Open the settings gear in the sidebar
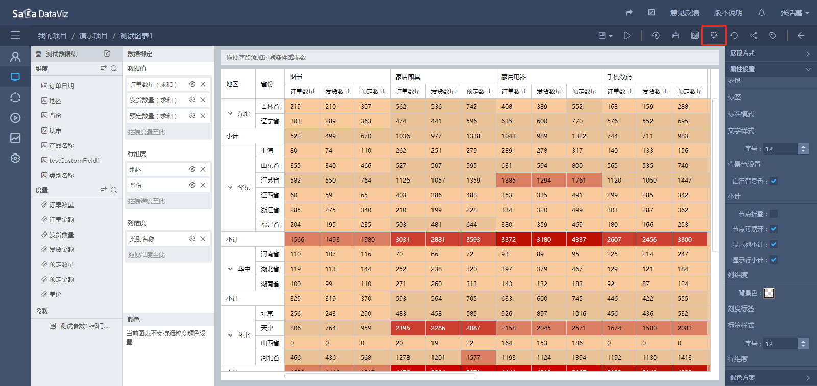Image resolution: width=817 pixels, height=386 pixels. click(x=15, y=158)
